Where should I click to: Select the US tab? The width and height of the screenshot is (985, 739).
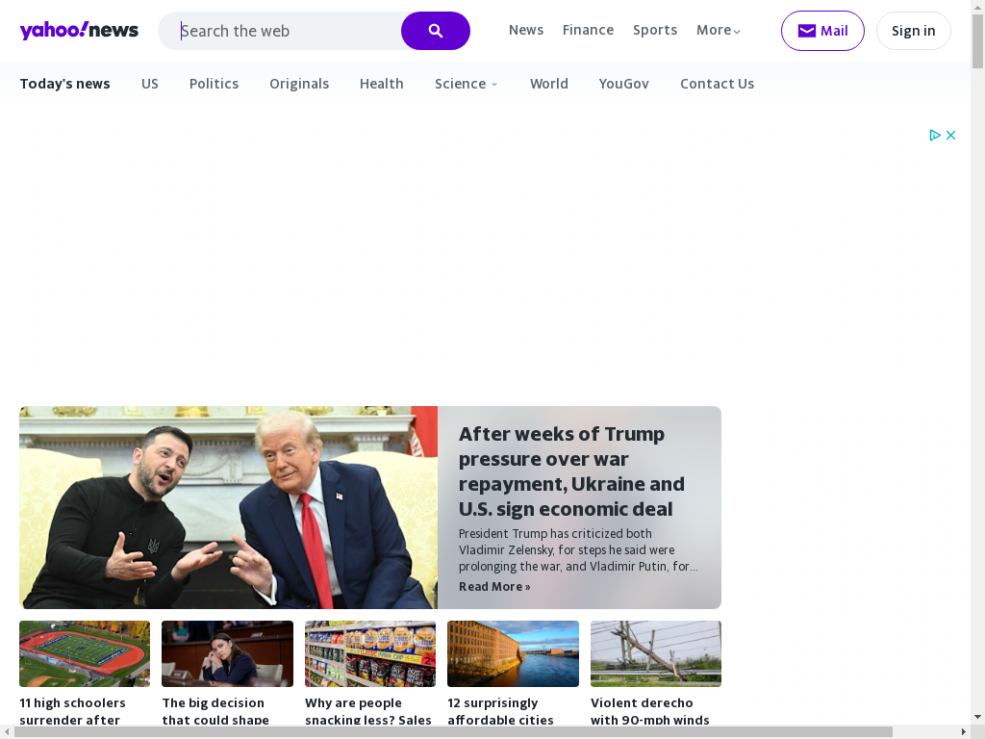coord(149,84)
